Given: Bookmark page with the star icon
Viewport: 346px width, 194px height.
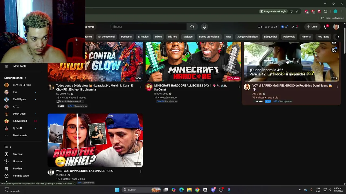Looking at the screenshot, I should (297, 11).
